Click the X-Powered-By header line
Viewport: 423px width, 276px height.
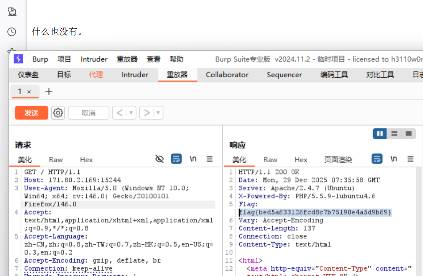307,196
